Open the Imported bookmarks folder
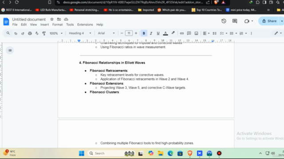The image size is (284, 159). pyautogui.click(x=146, y=10)
